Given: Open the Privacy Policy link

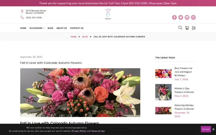Looking at the screenshot, I should (x=79, y=131).
